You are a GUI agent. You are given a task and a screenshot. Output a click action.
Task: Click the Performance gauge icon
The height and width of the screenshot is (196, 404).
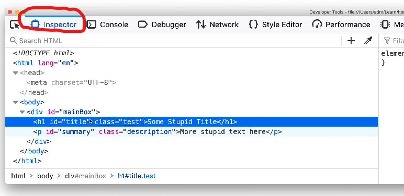click(317, 24)
